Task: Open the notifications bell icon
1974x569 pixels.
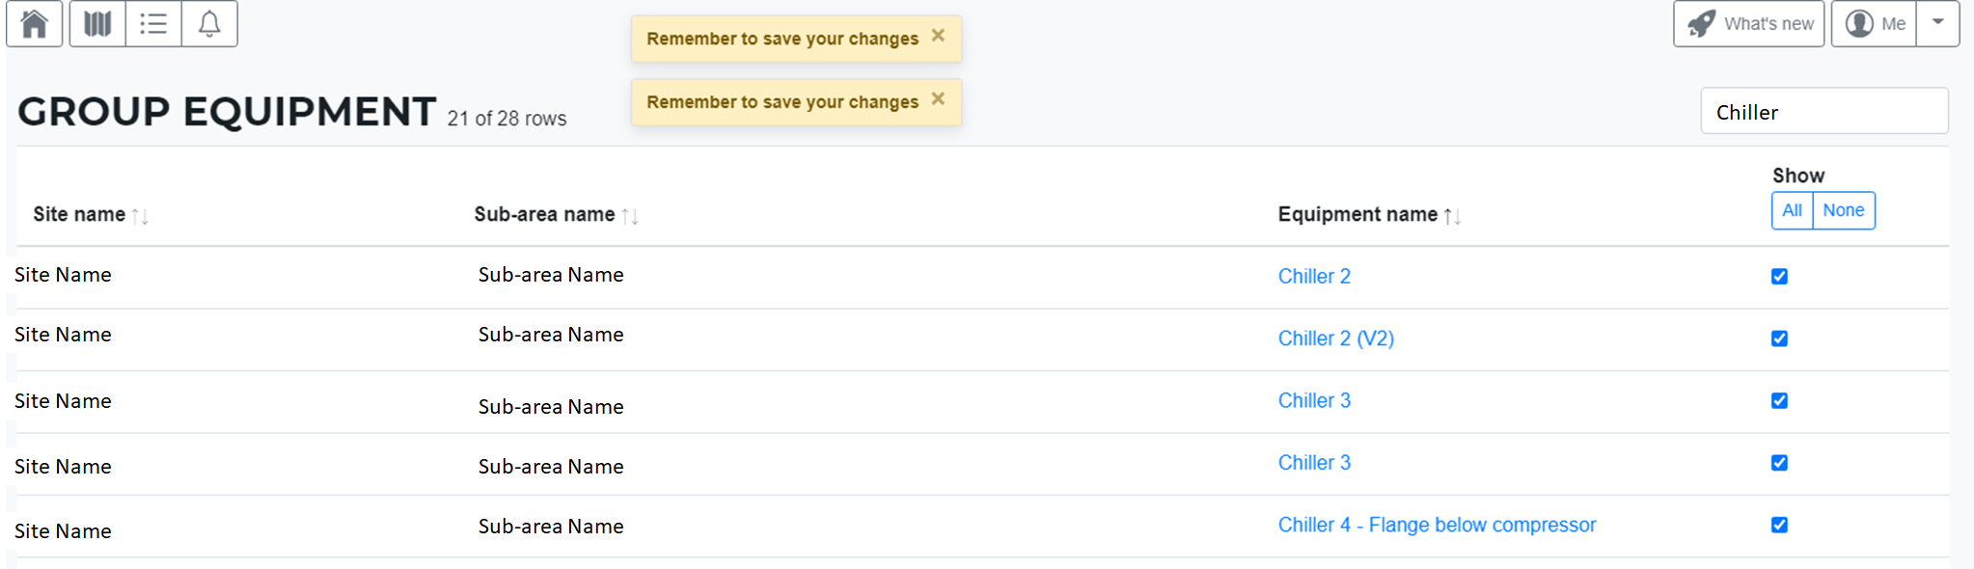Action: pos(209,23)
